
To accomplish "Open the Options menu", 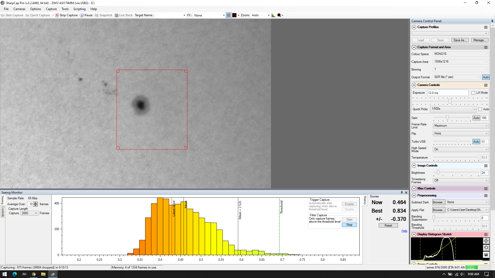I will 36,9.
